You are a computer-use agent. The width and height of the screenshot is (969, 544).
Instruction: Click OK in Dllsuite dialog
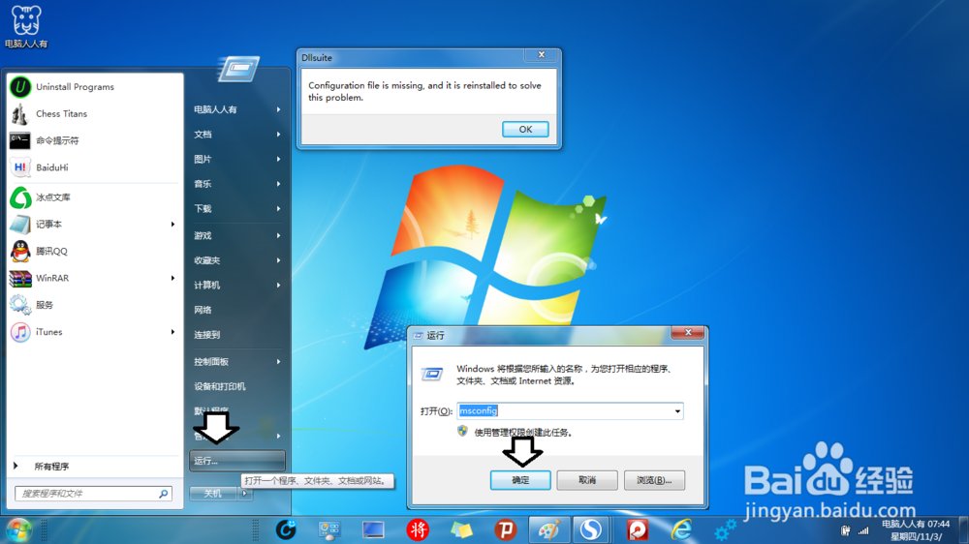point(525,129)
